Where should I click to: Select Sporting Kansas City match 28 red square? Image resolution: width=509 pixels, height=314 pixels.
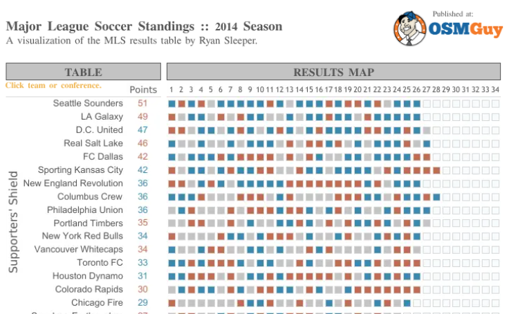[436, 170]
